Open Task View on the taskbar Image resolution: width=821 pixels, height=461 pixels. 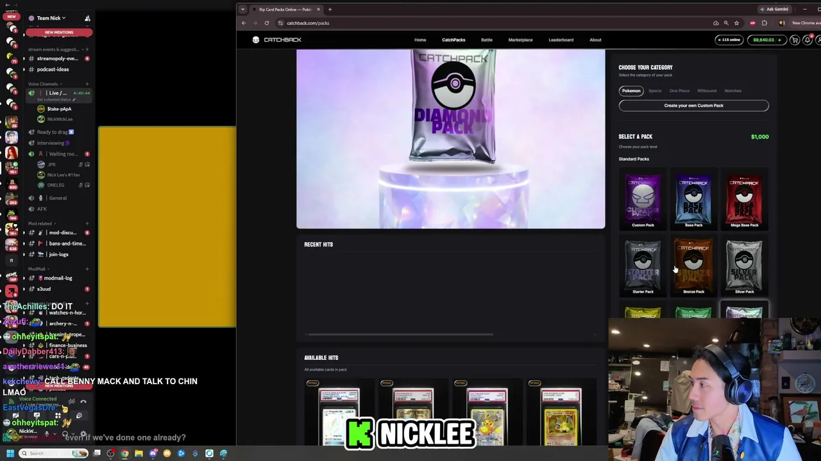97,453
